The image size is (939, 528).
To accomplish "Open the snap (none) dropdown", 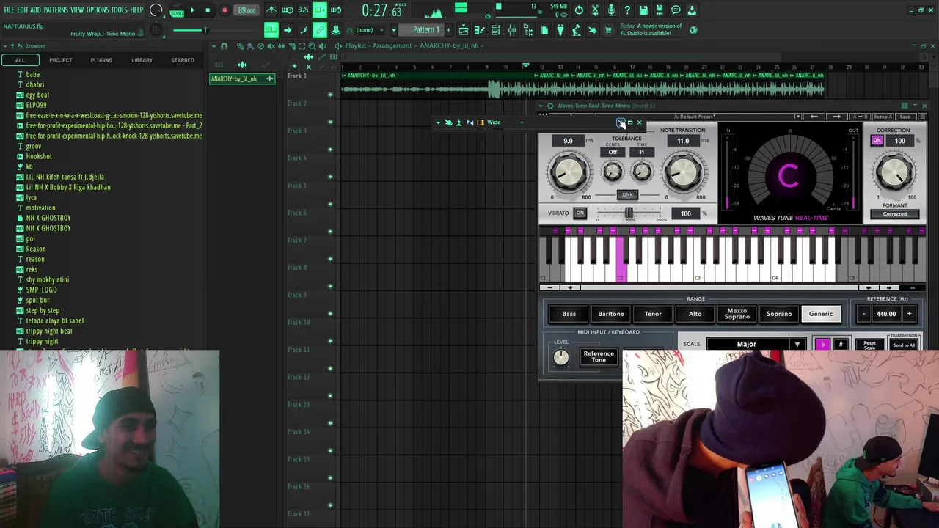I will (369, 30).
